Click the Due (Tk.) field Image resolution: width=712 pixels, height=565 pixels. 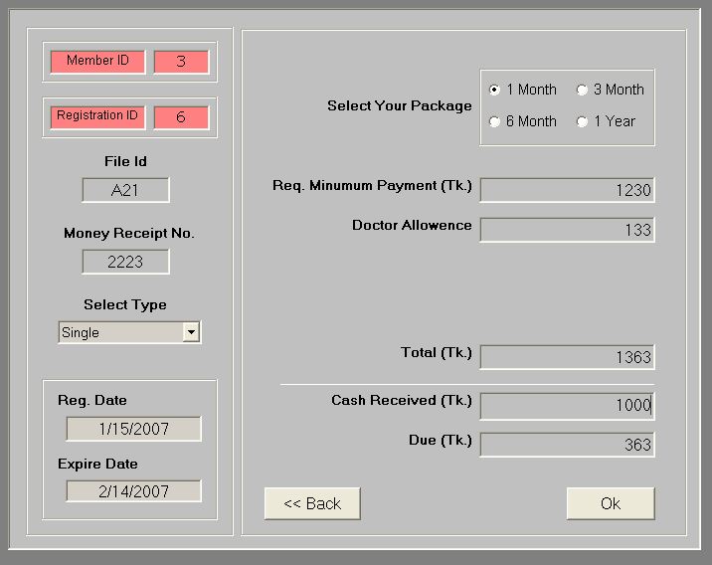[x=567, y=445]
